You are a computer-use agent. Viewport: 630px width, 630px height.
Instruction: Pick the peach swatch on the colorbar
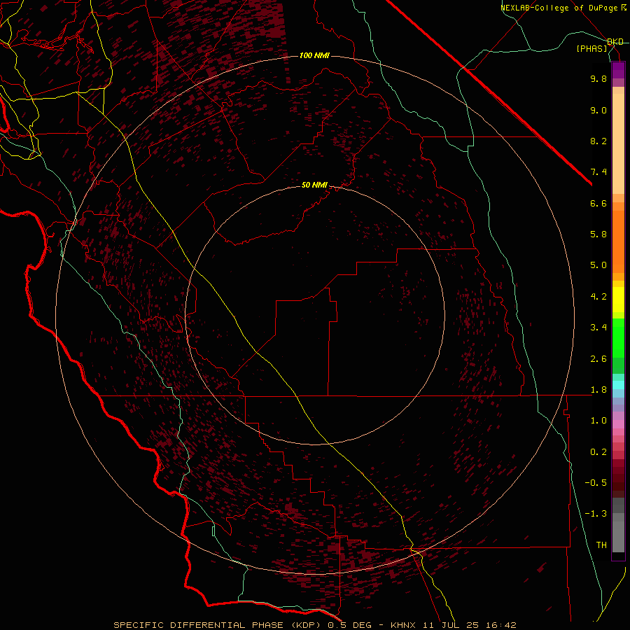[x=618, y=143]
